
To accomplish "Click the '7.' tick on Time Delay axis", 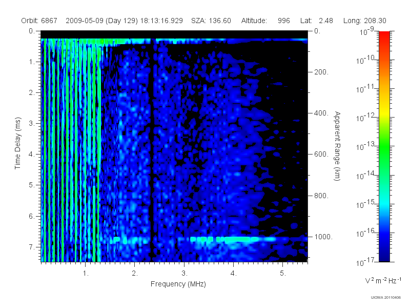I will (x=32, y=247).
